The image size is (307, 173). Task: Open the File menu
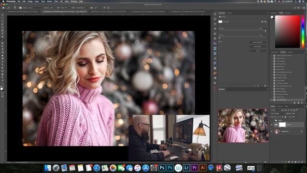click(19, 1)
